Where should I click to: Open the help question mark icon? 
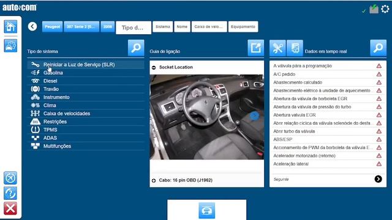10,193
